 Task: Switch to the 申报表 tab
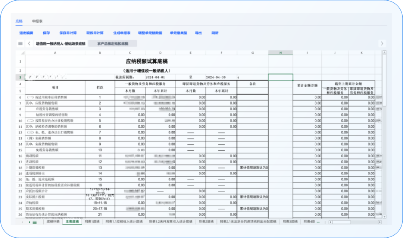[x=37, y=21]
